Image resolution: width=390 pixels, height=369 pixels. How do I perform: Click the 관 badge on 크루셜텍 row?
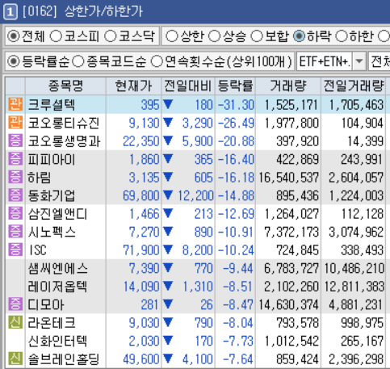pyautogui.click(x=15, y=104)
